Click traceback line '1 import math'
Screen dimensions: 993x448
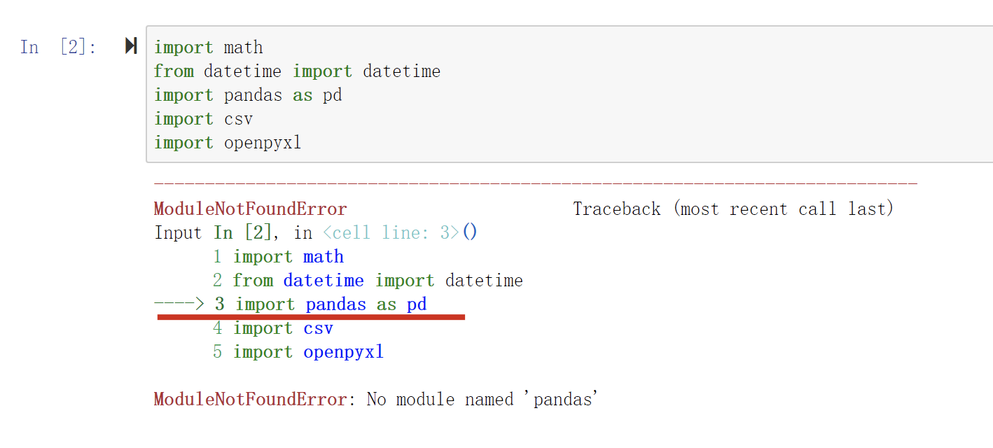(278, 256)
